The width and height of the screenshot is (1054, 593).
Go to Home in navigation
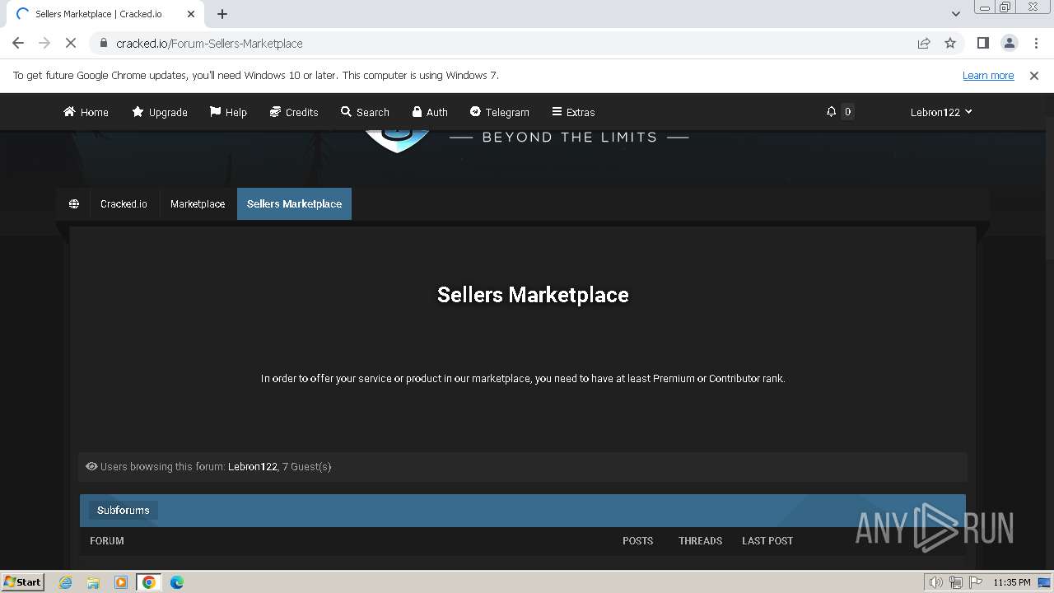coord(86,112)
